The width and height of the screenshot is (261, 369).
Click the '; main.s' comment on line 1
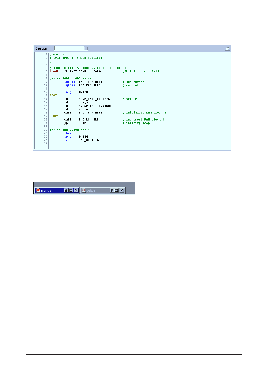[57, 54]
